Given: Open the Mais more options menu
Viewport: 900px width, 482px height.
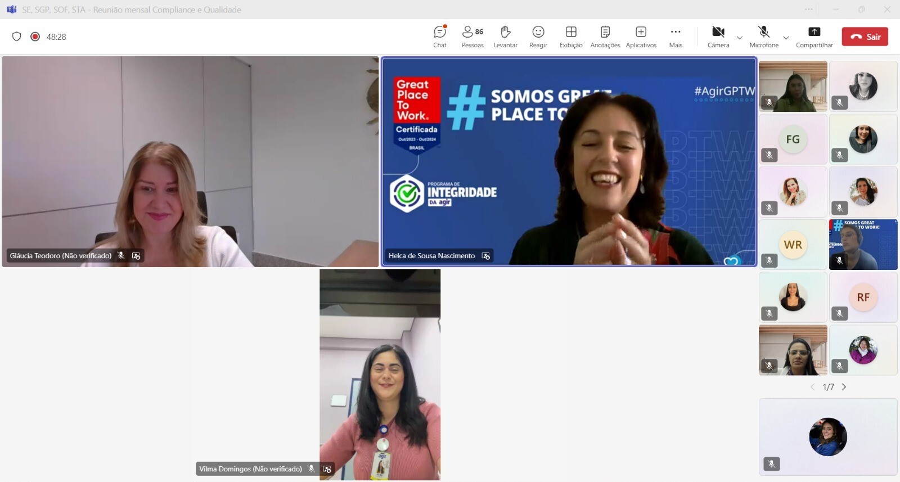Looking at the screenshot, I should click(x=676, y=37).
